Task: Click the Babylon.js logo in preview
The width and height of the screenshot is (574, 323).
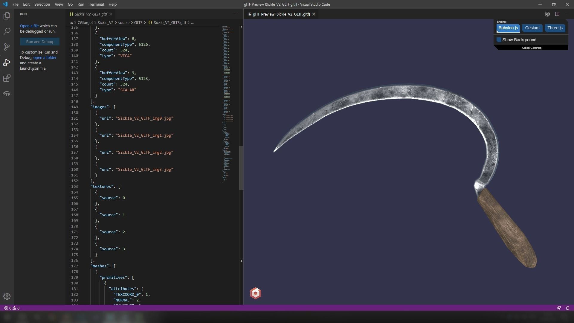Action: click(256, 293)
